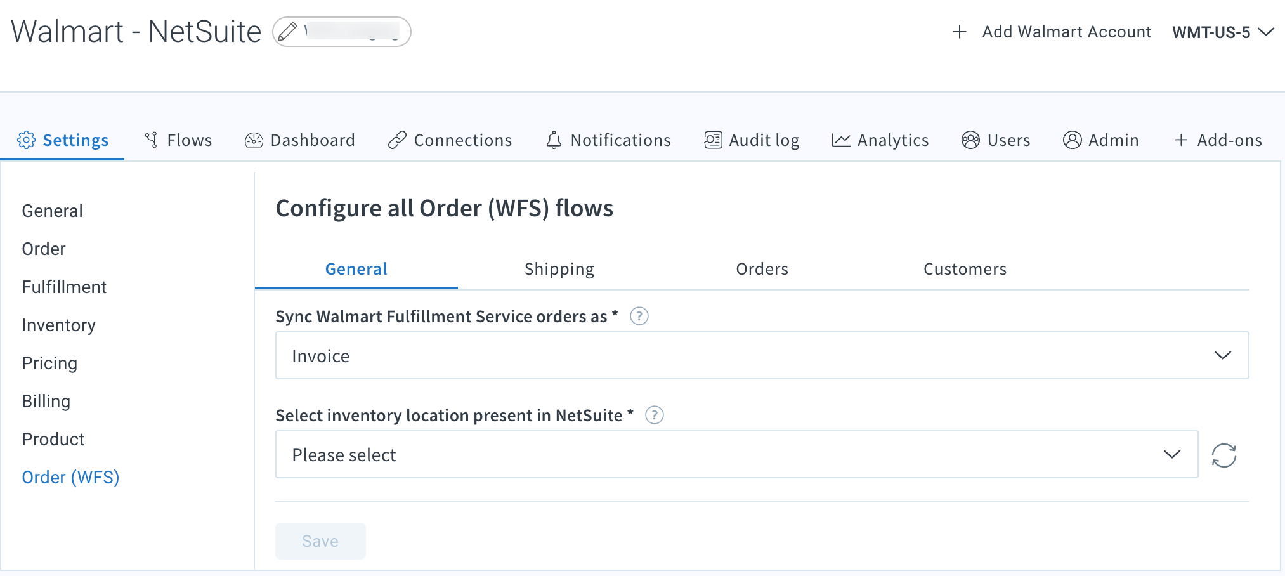
Task: Click the Walmart - NetSuite title
Action: [x=136, y=32]
